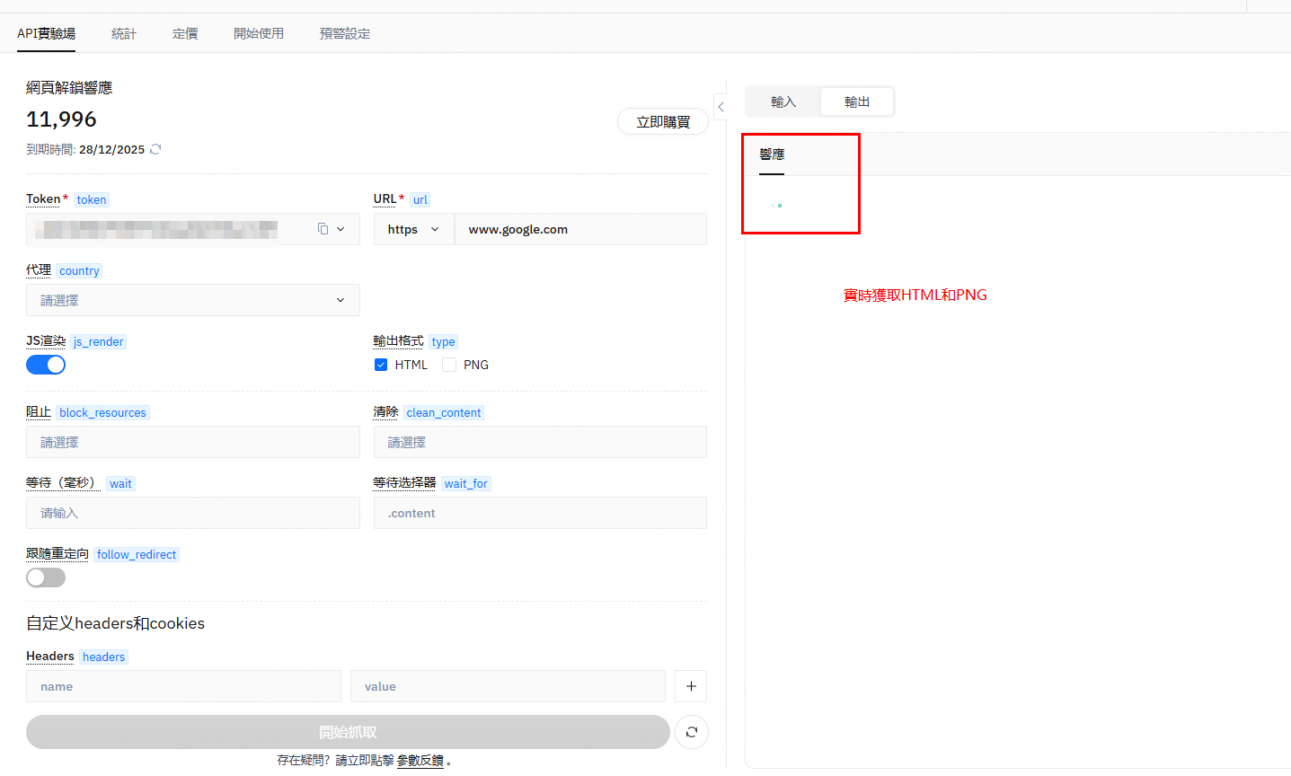
Task: Click the 等待 wait milliseconds input field
Action: click(192, 513)
